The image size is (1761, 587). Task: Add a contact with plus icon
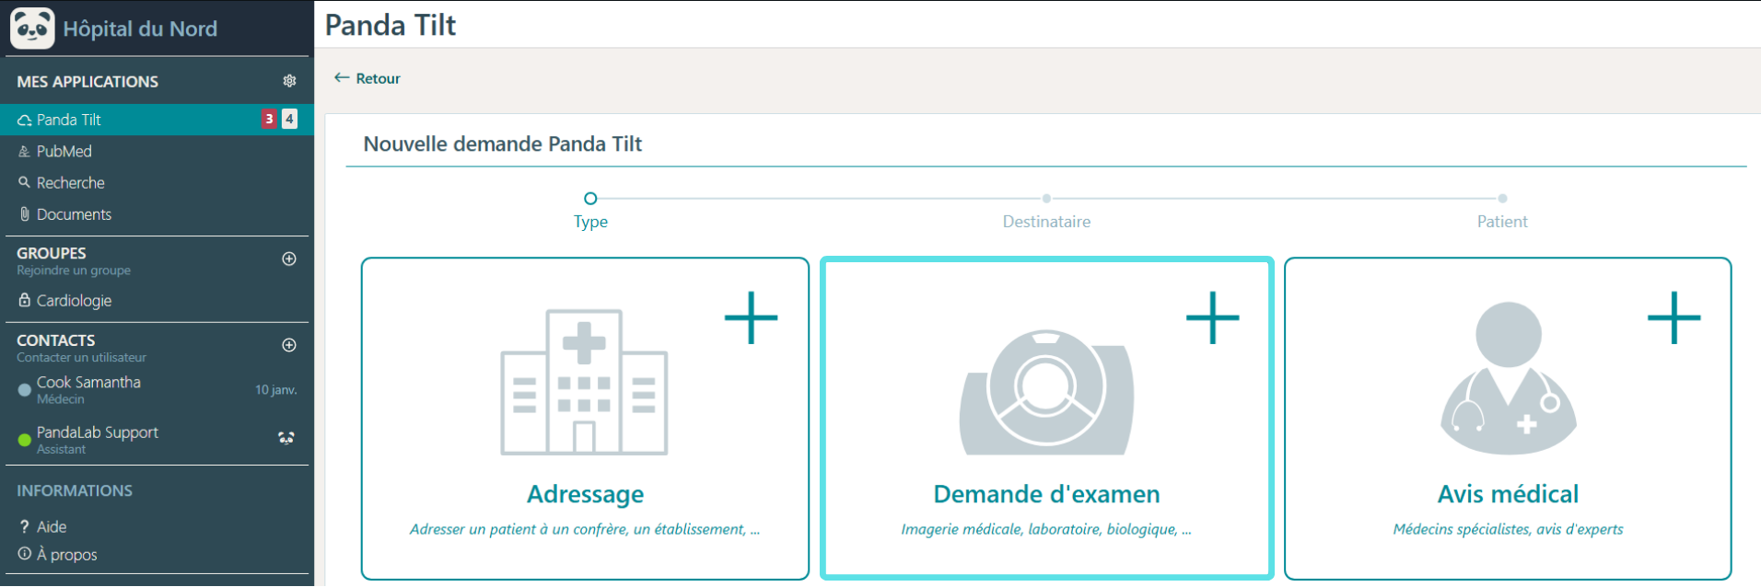pyautogui.click(x=289, y=345)
